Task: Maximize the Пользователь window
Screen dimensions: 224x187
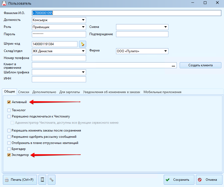Action: pyautogui.click(x=205, y=3)
